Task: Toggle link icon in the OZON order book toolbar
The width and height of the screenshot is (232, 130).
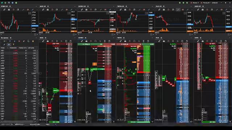Action: tap(198, 41)
